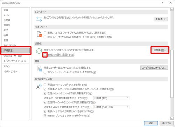Click the 送受信 section header text

(x=38, y=44)
